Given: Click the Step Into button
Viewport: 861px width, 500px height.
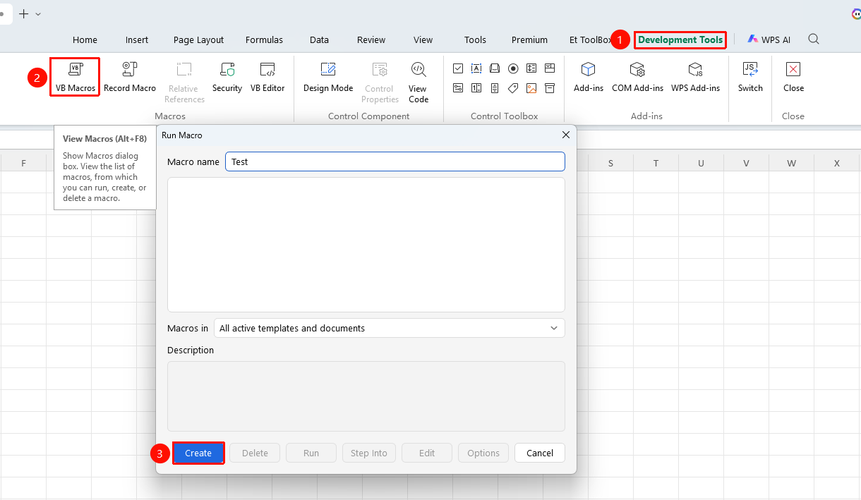Looking at the screenshot, I should [x=369, y=453].
